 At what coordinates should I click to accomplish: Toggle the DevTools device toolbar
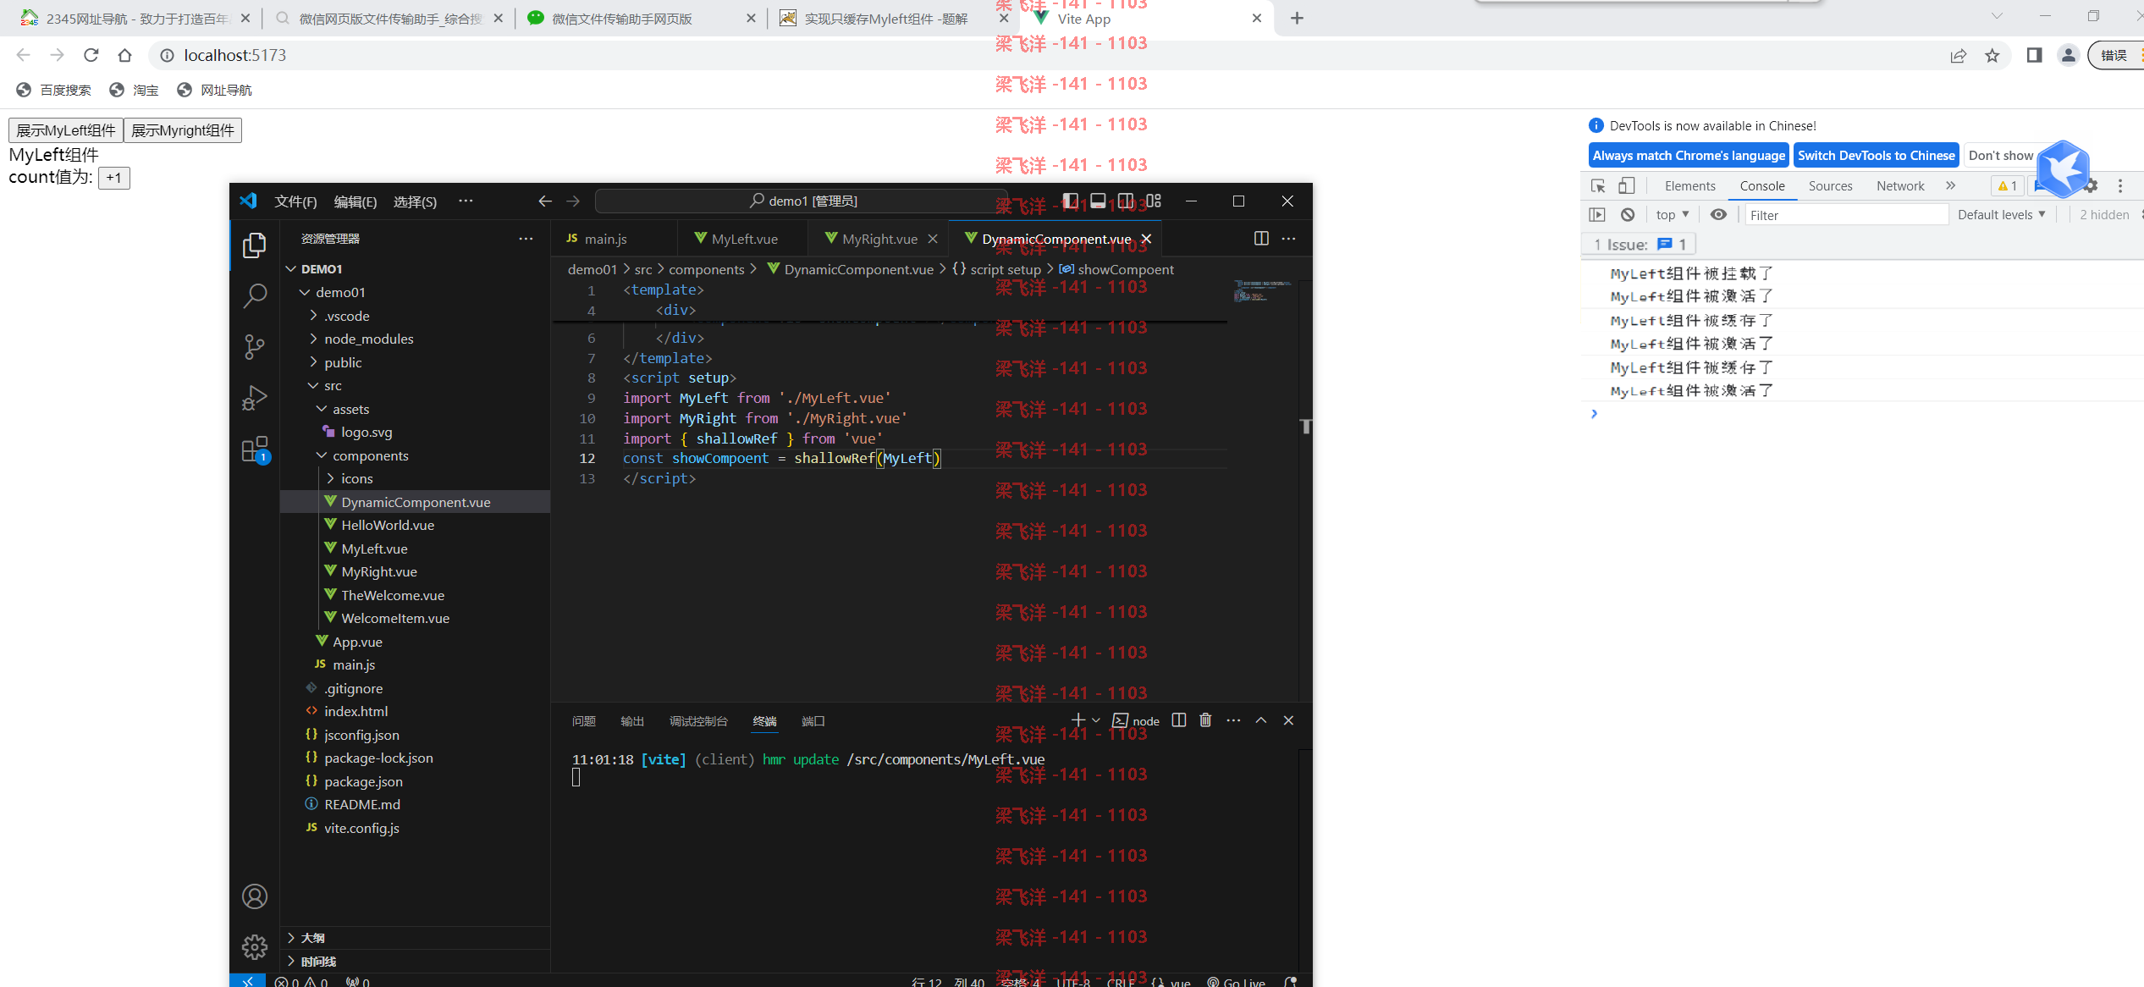tap(1626, 185)
